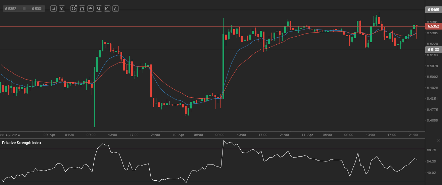
Task: Click the 08 Apr 2014 date label
Action: [x=10, y=135]
